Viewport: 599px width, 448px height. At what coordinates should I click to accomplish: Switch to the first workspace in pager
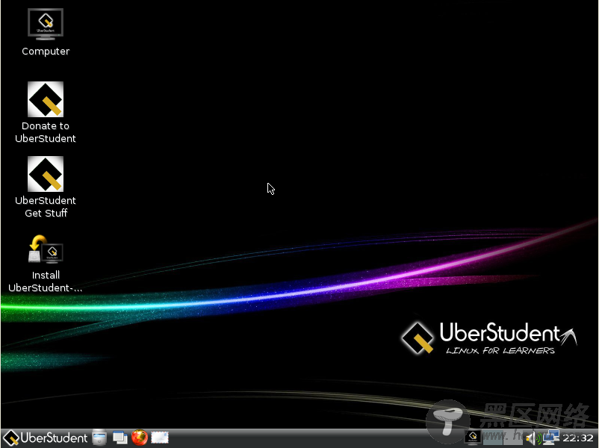coord(493,438)
